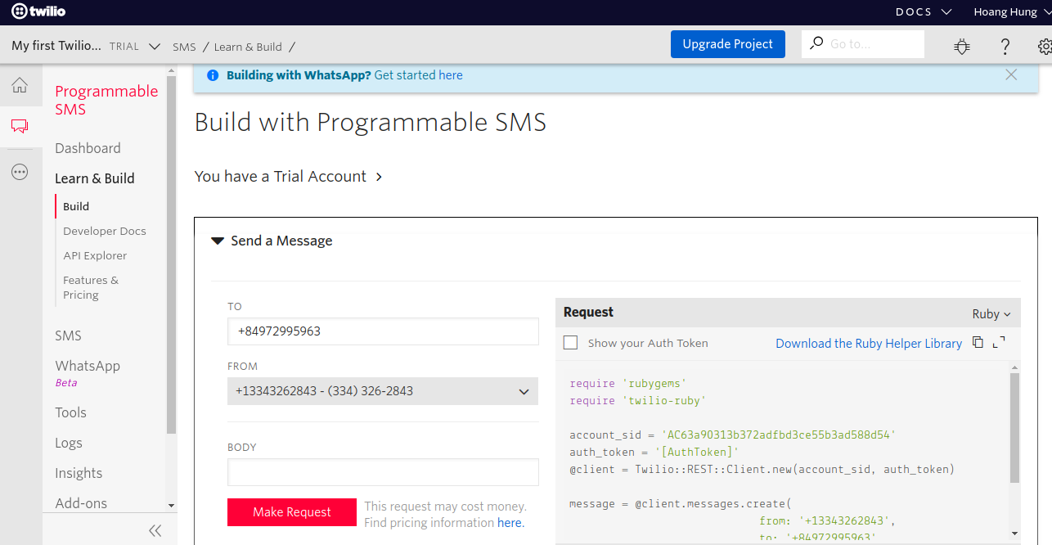Open the DOCS menu

(x=924, y=11)
